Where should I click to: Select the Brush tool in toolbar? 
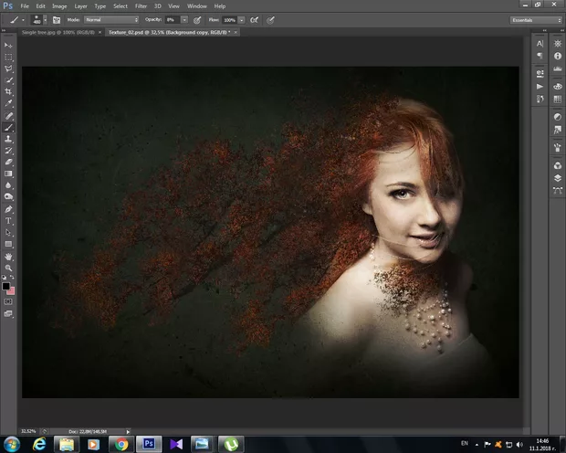pyautogui.click(x=9, y=128)
